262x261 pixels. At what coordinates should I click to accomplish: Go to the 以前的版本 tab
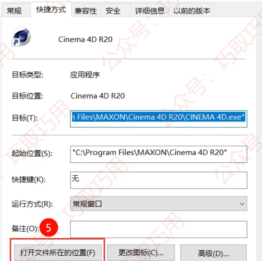coord(191,11)
